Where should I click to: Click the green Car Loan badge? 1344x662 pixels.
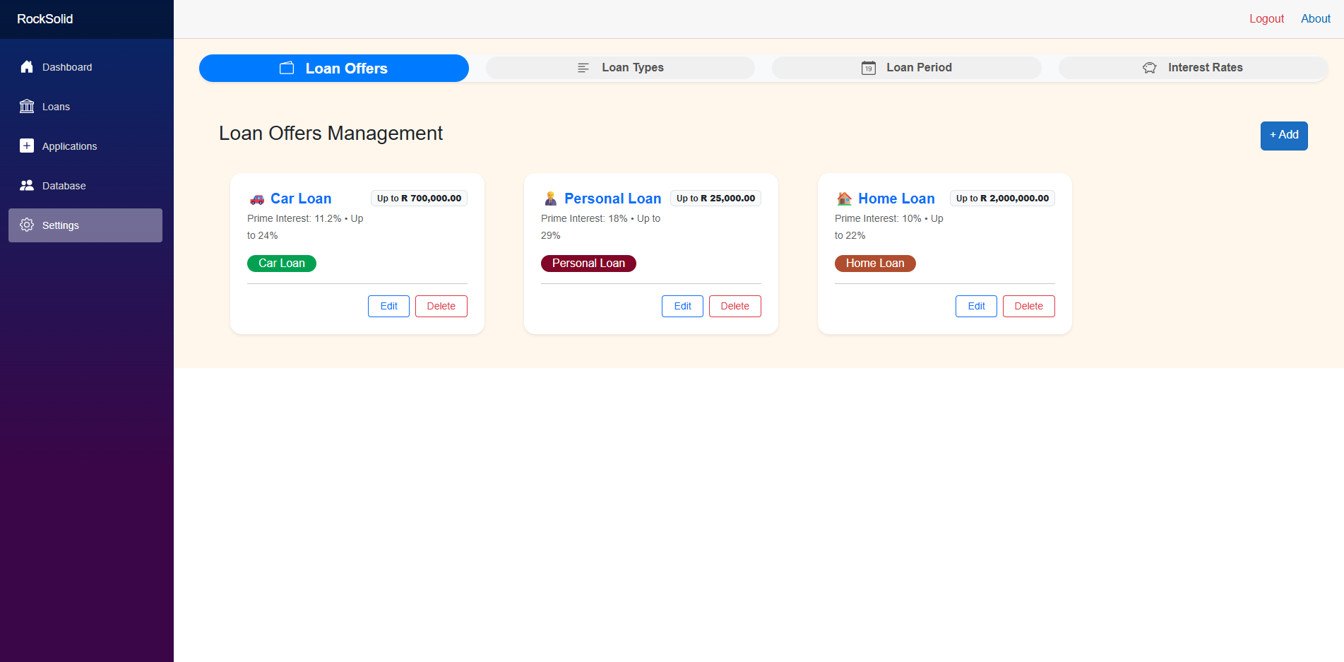pos(281,264)
